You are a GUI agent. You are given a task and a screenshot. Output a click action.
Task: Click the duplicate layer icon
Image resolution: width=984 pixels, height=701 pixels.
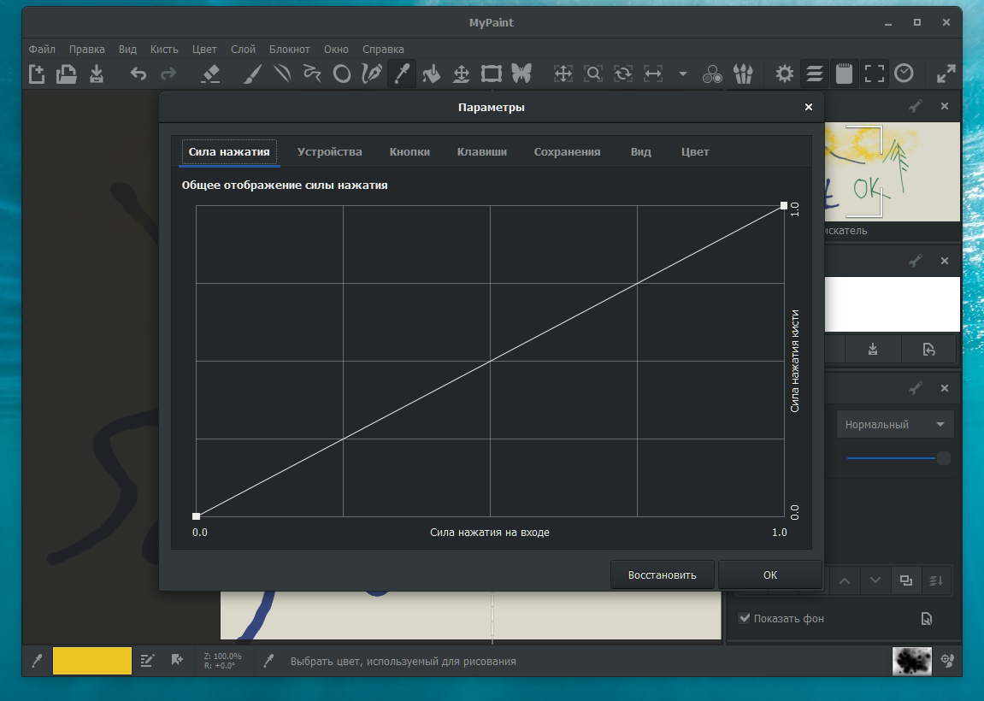[x=905, y=580]
